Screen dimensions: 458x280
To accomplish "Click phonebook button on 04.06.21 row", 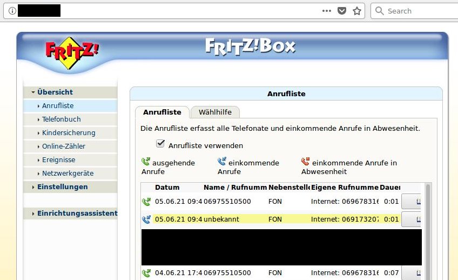I will (x=411, y=272).
